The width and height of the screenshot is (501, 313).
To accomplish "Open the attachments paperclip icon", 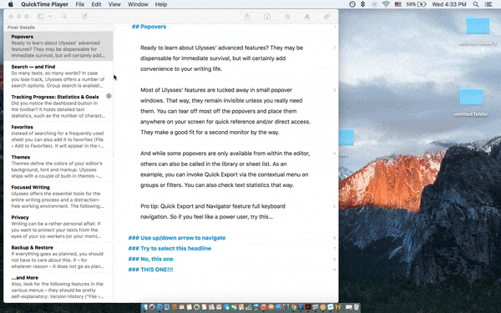I will click(x=326, y=17).
